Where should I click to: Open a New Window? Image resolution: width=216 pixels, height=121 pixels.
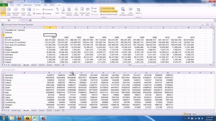click(x=76, y=11)
